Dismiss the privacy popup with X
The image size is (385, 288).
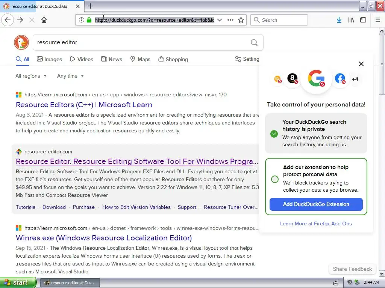tap(361, 64)
